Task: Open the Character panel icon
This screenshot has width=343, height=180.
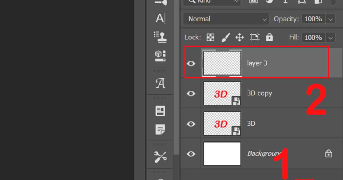Action: (x=160, y=19)
